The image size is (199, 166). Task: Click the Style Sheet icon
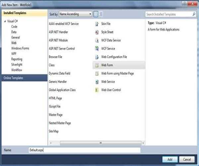coord(97,32)
